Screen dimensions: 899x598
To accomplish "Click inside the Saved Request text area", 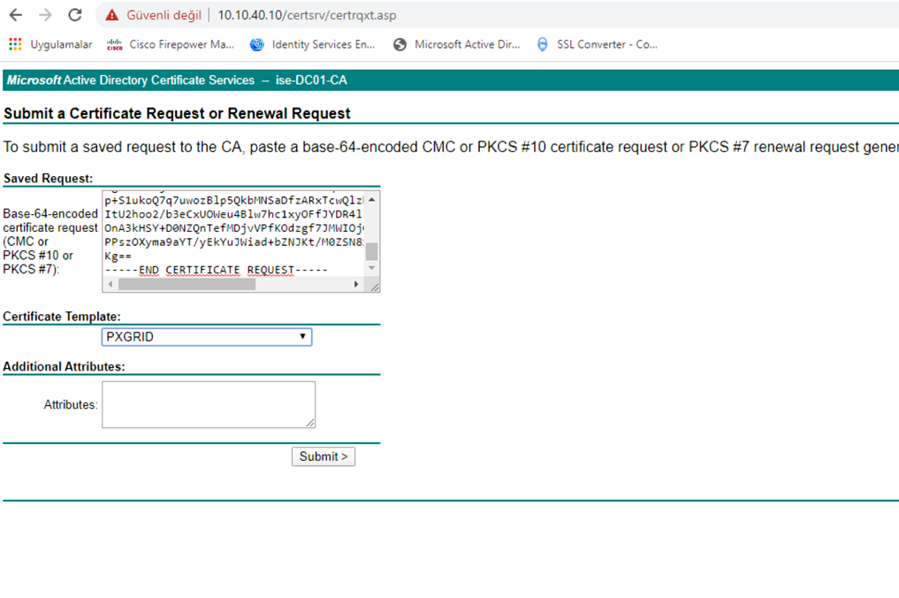I will point(233,234).
